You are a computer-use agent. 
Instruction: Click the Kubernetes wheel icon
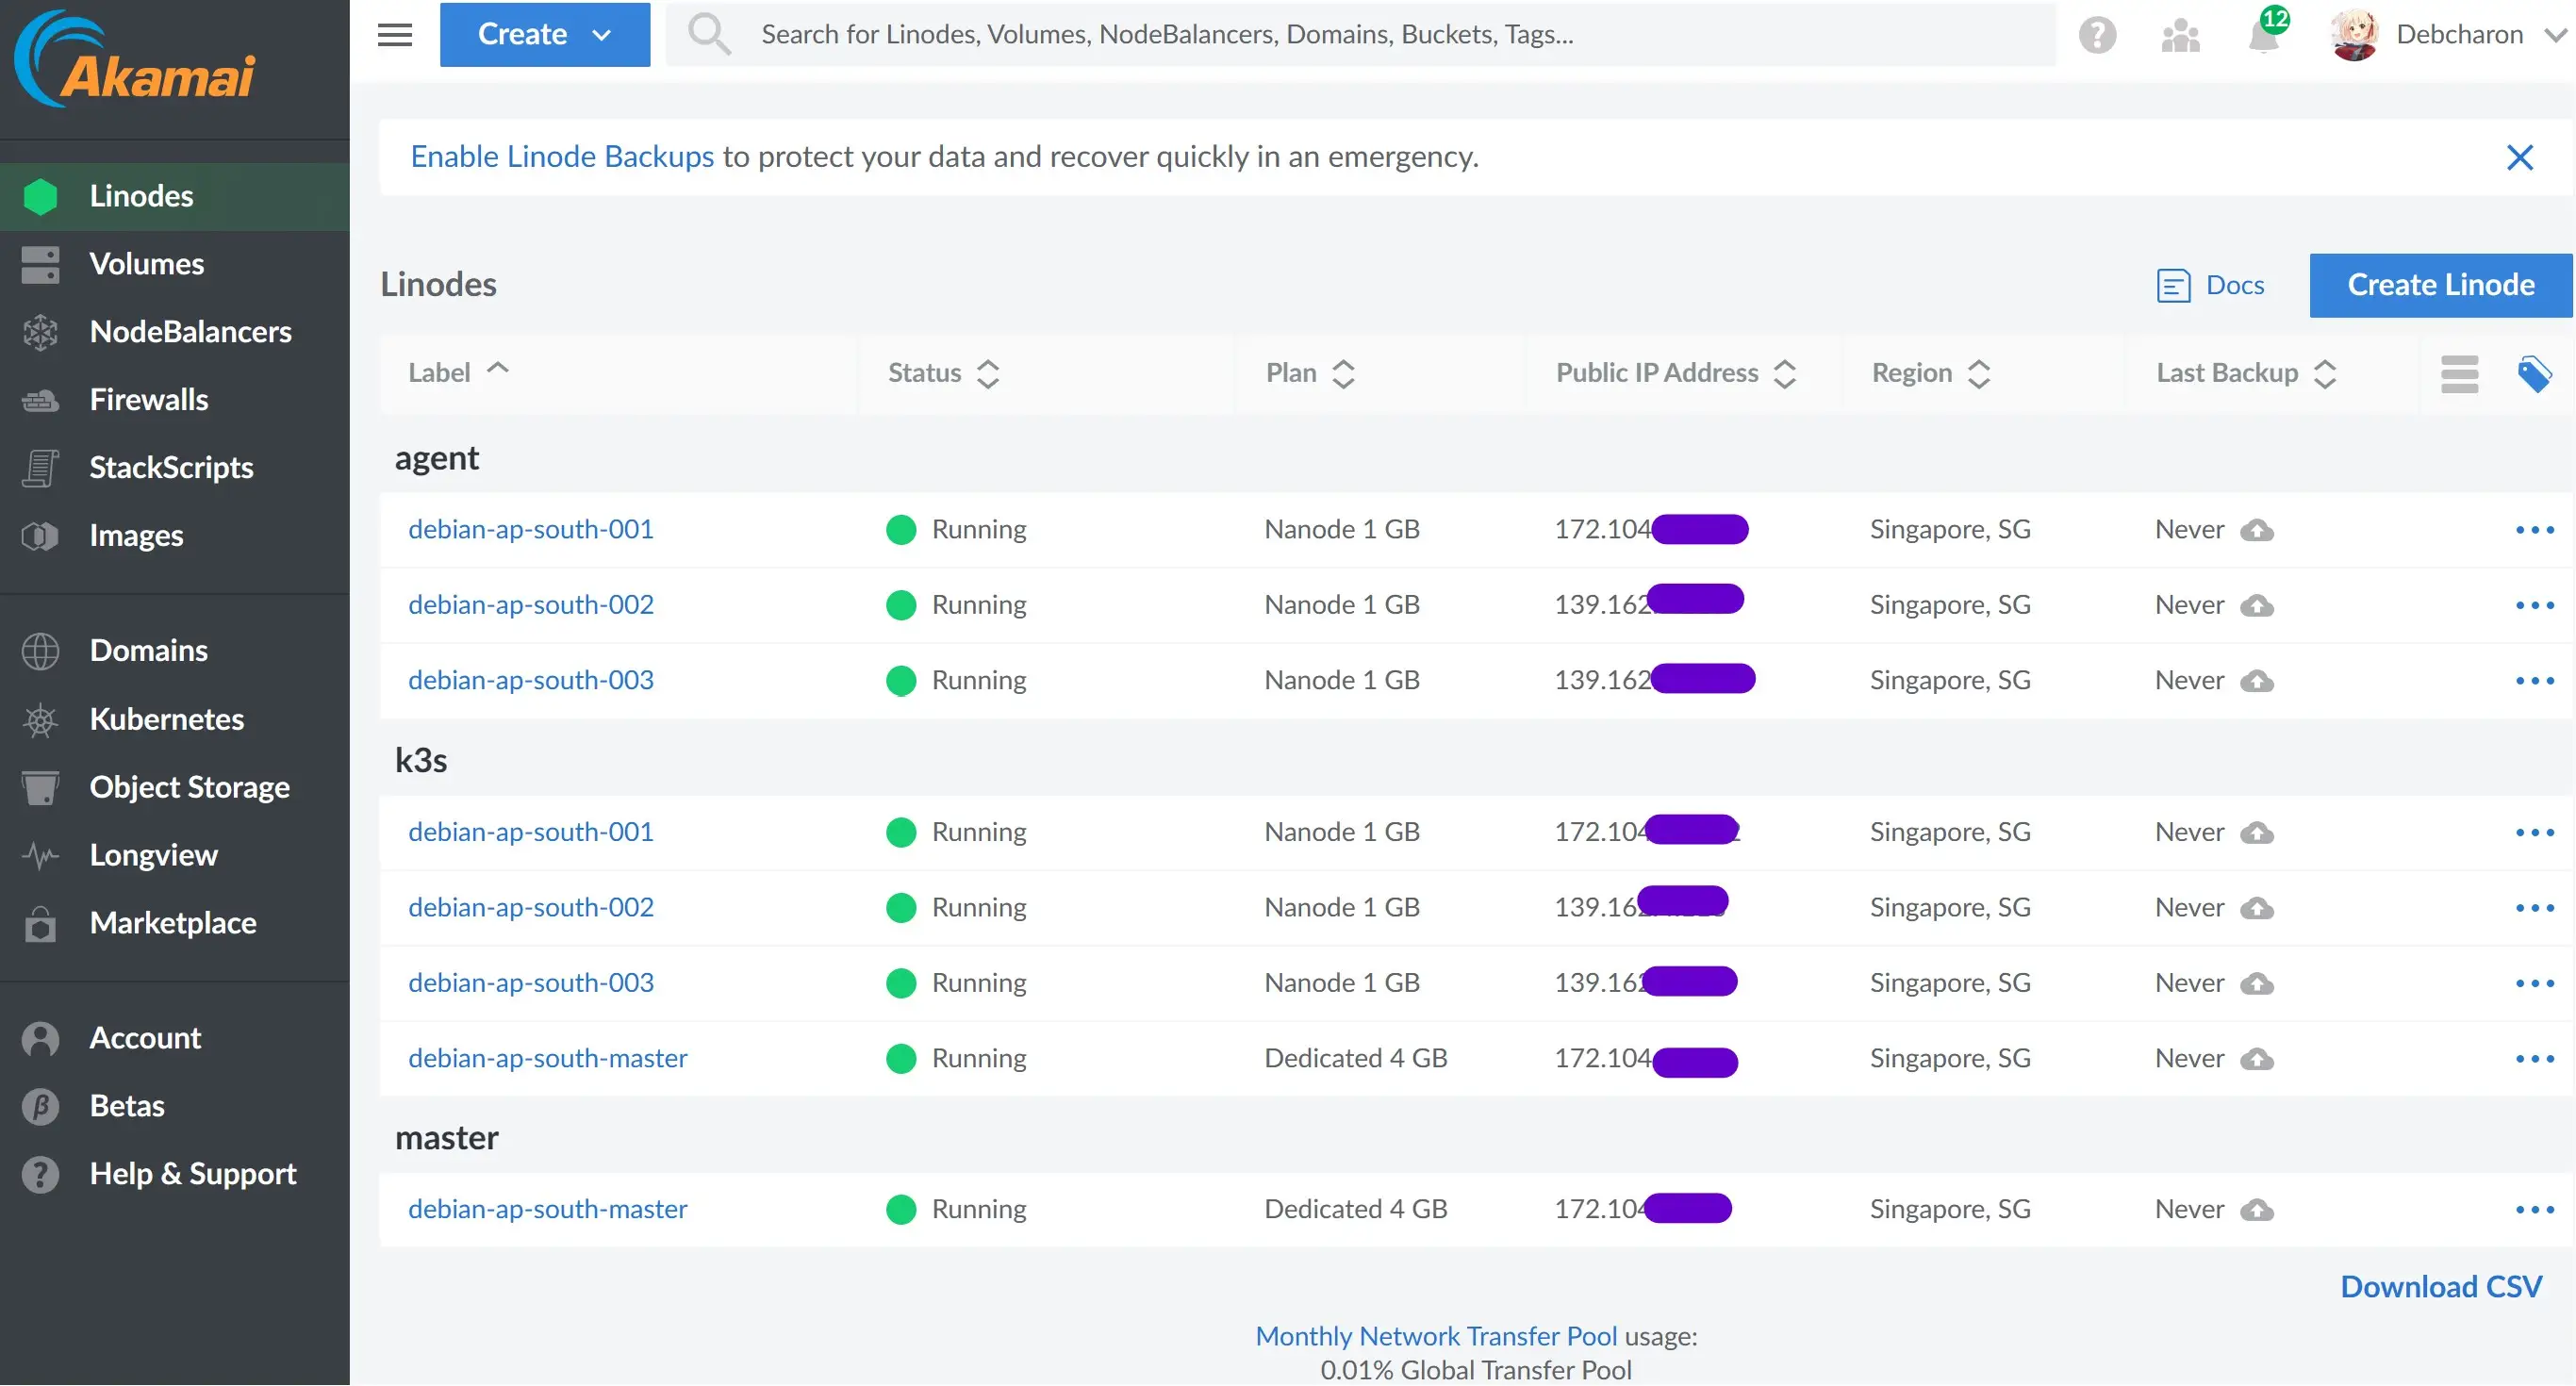coord(40,720)
